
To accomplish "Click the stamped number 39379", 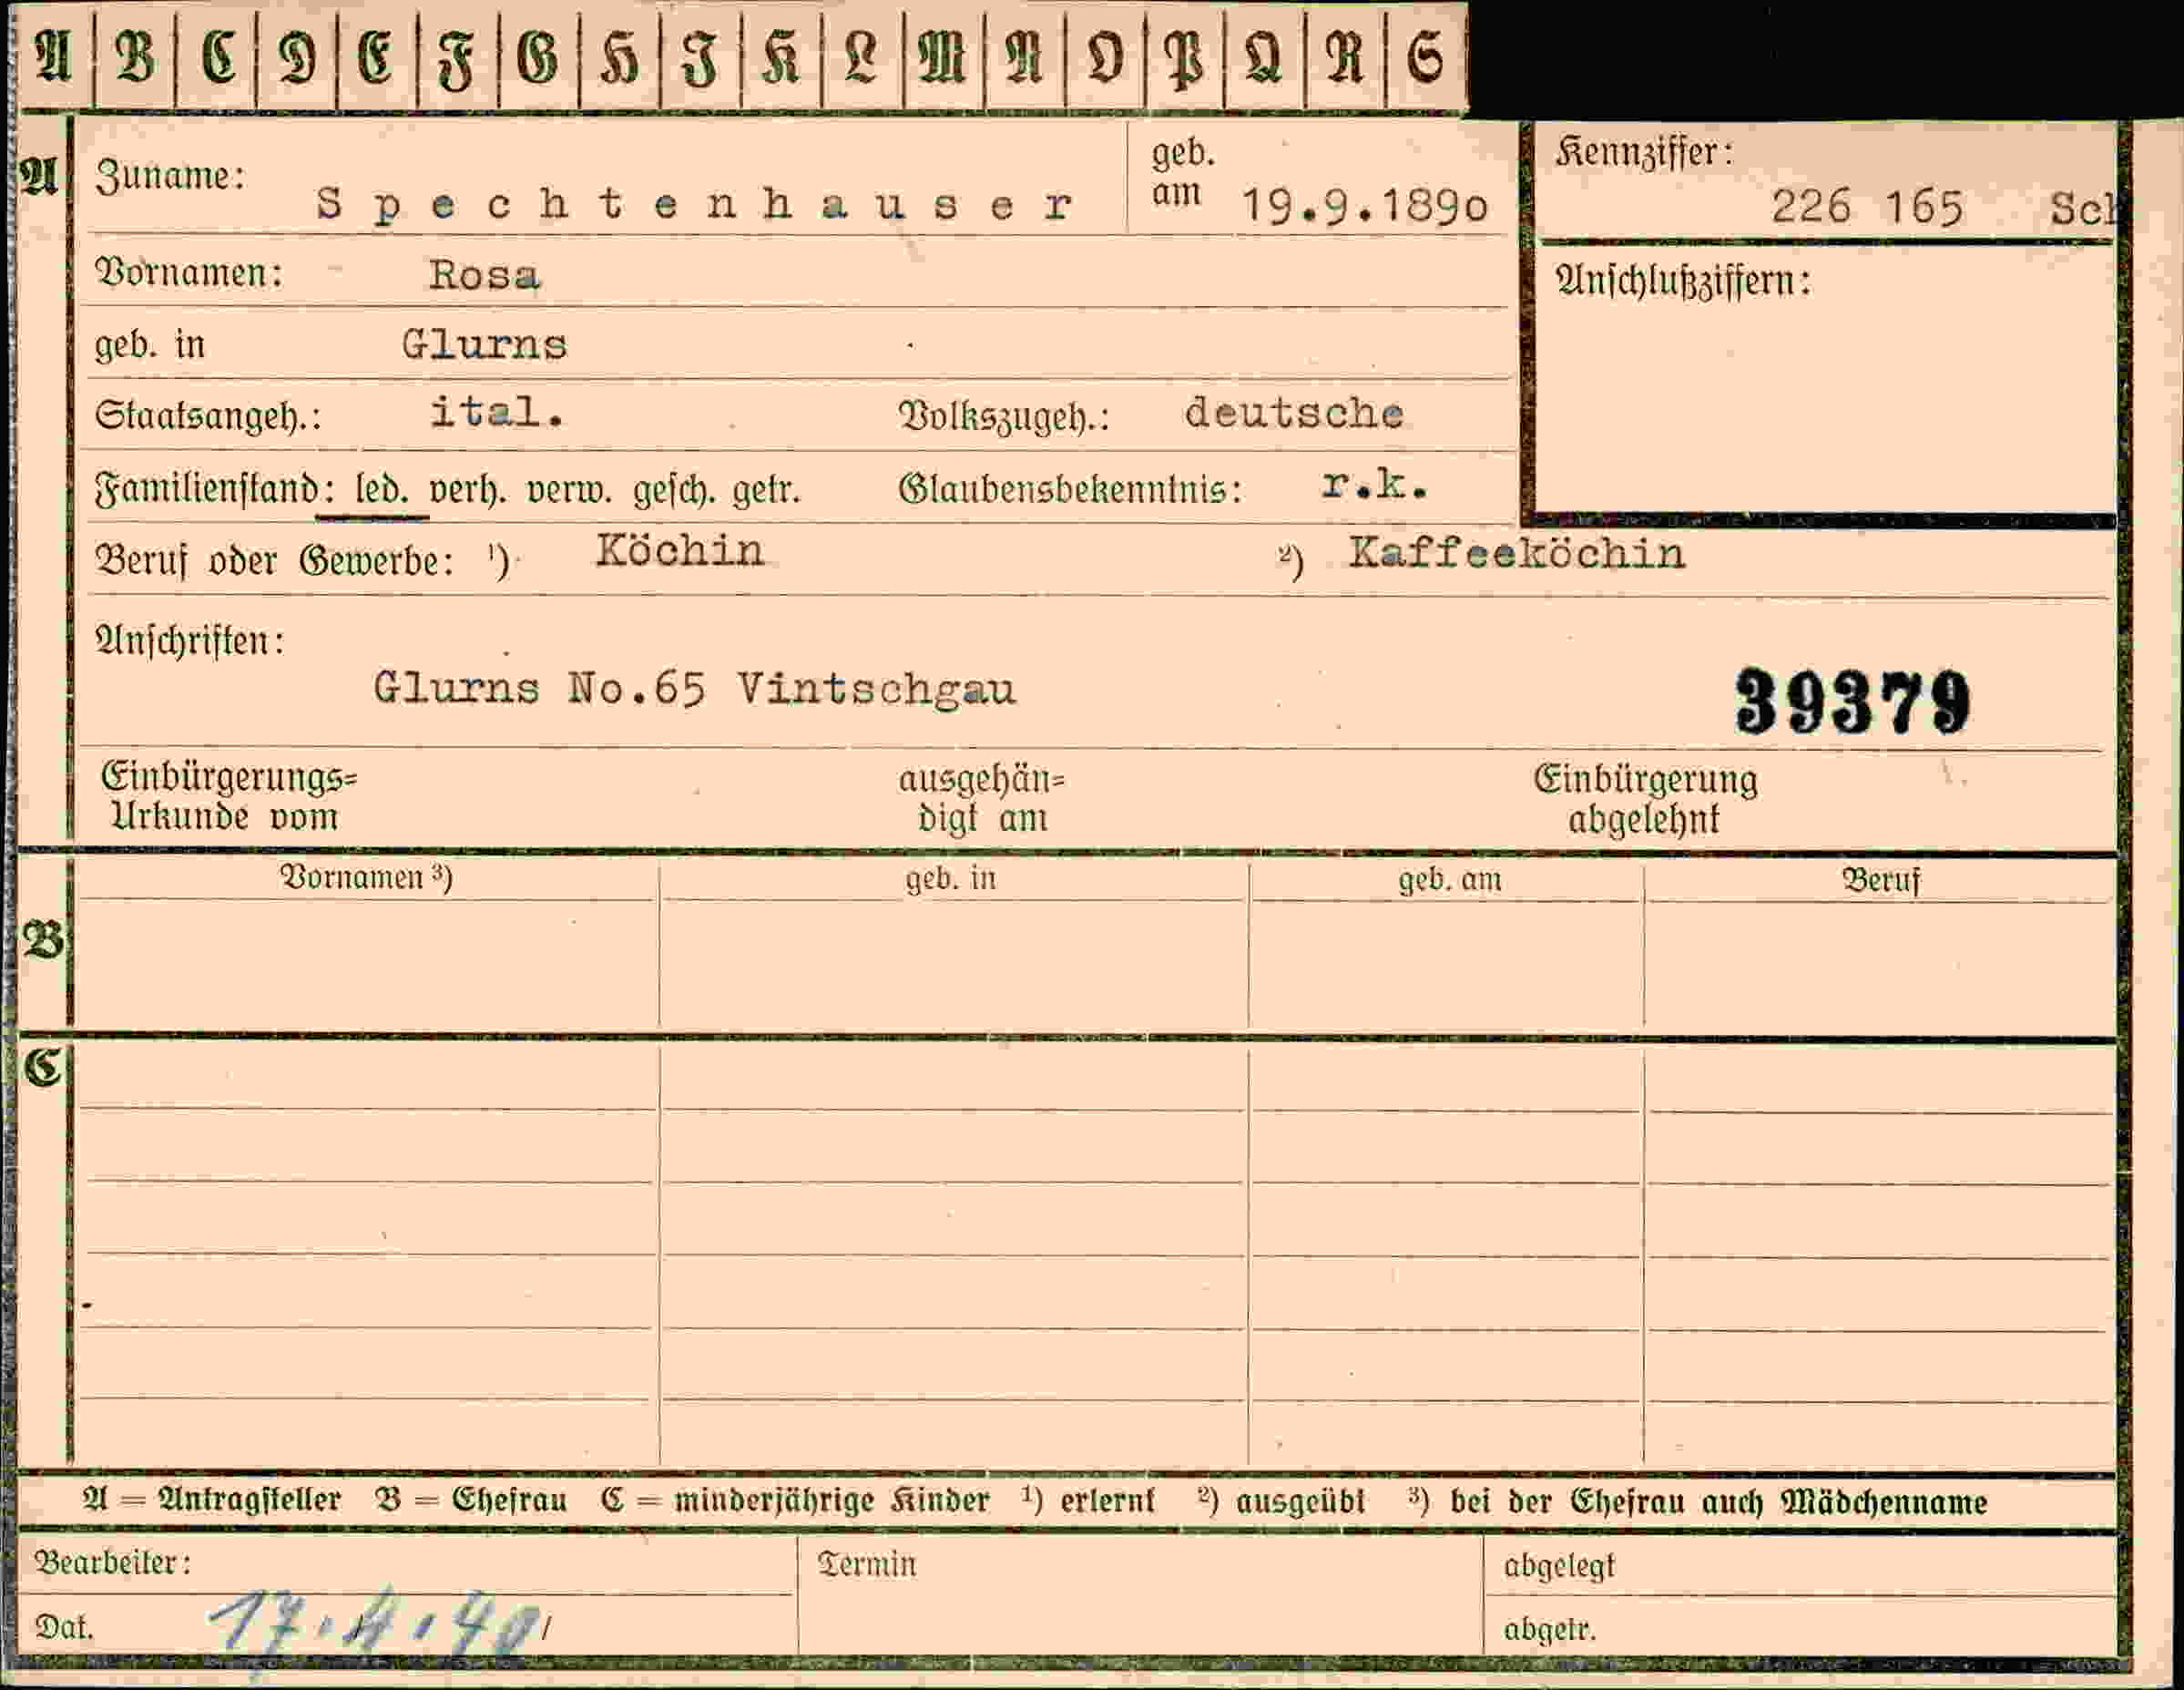I will [x=1852, y=702].
